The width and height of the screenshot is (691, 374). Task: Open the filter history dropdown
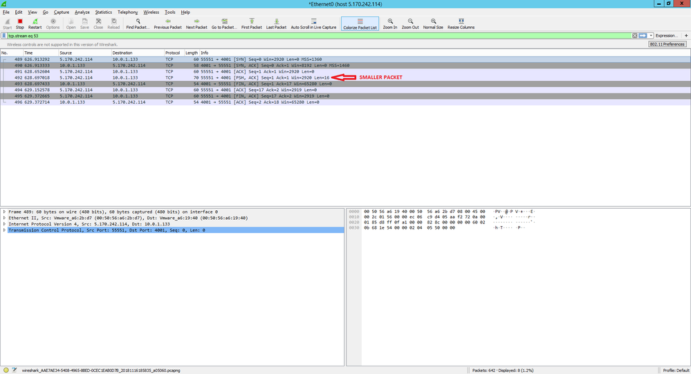[650, 36]
